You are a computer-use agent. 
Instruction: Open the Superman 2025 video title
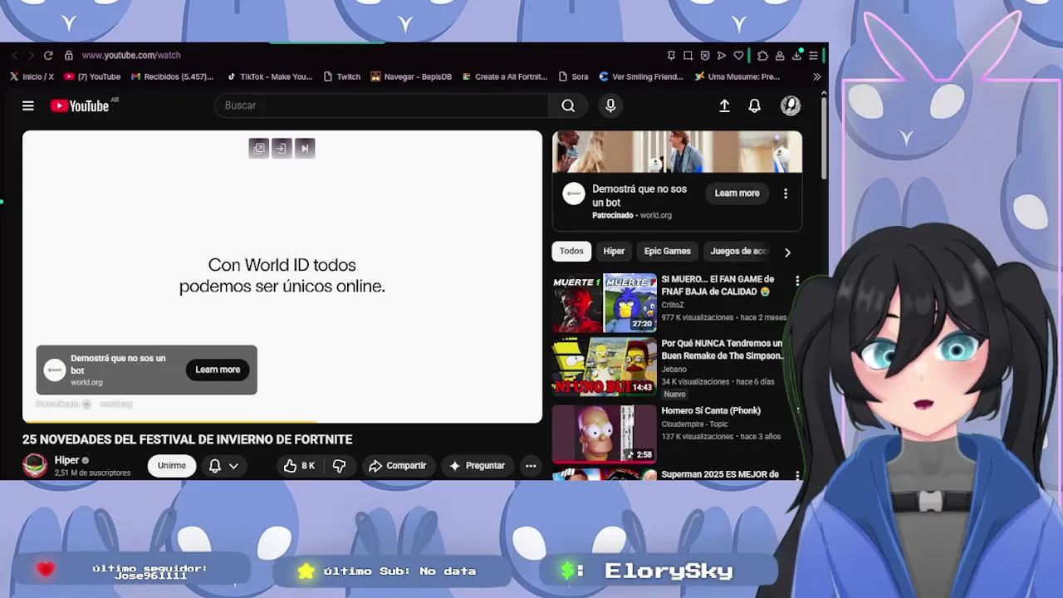[x=720, y=474]
